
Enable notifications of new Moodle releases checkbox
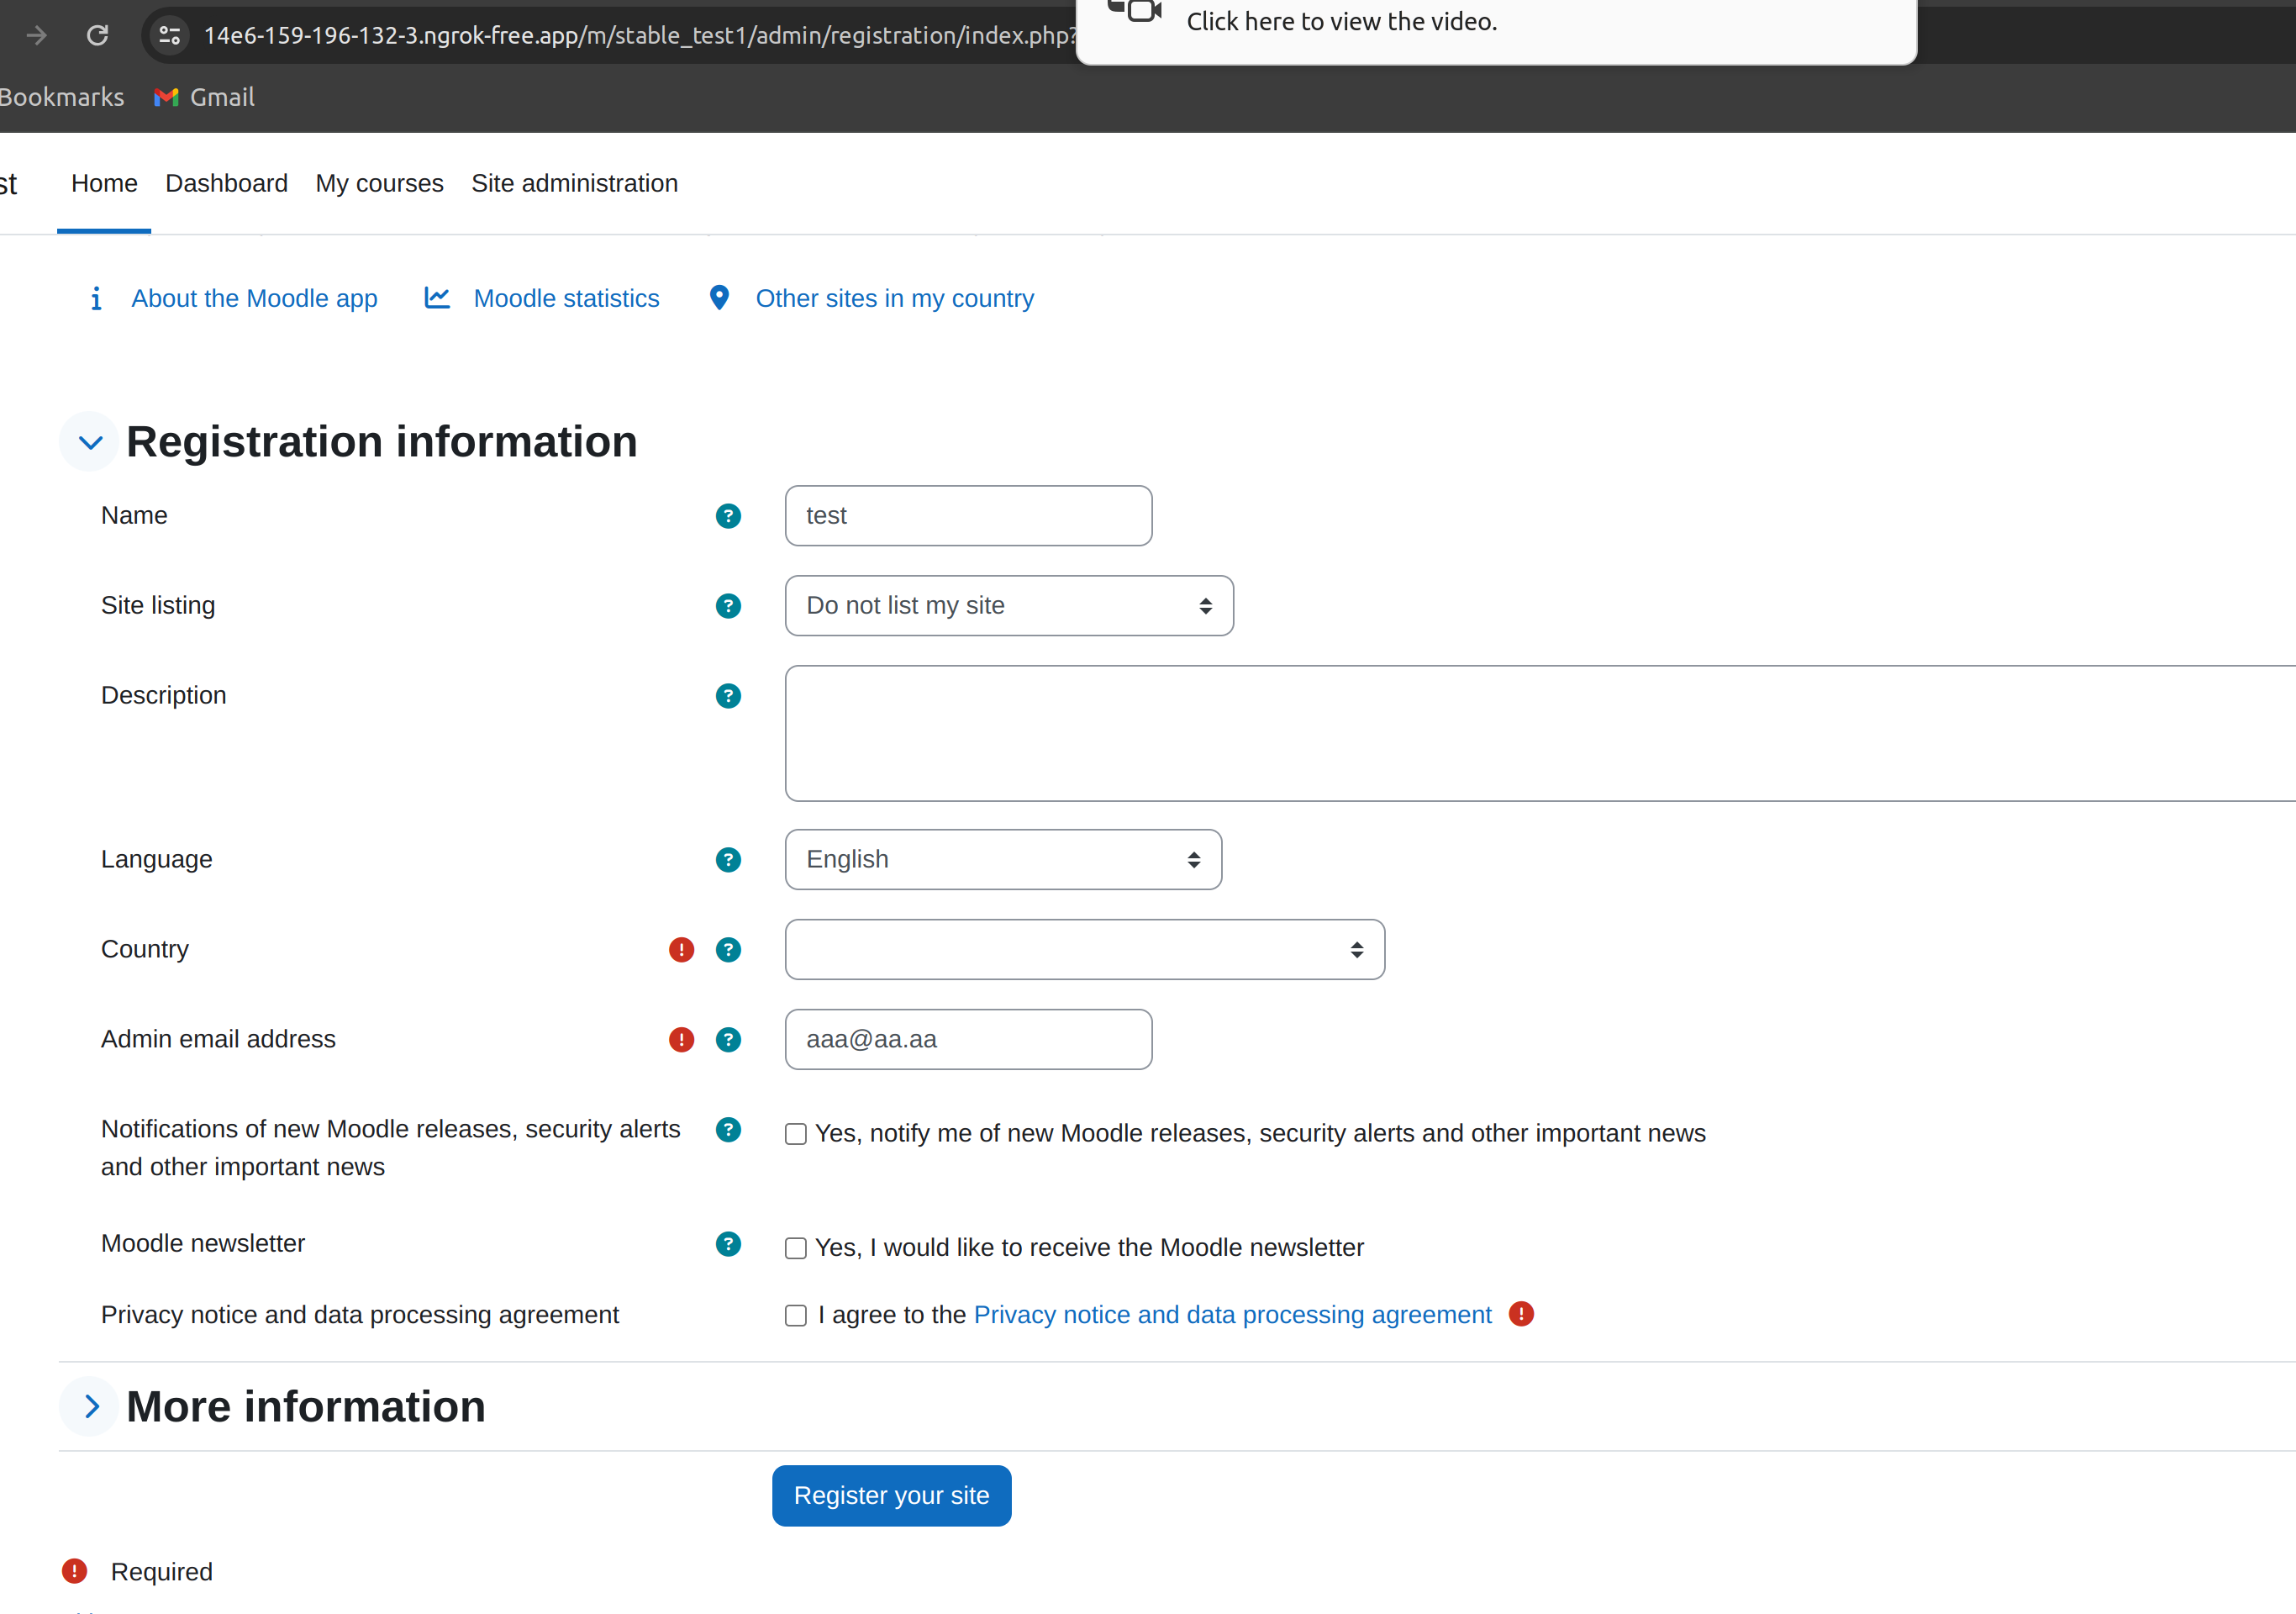796,1134
